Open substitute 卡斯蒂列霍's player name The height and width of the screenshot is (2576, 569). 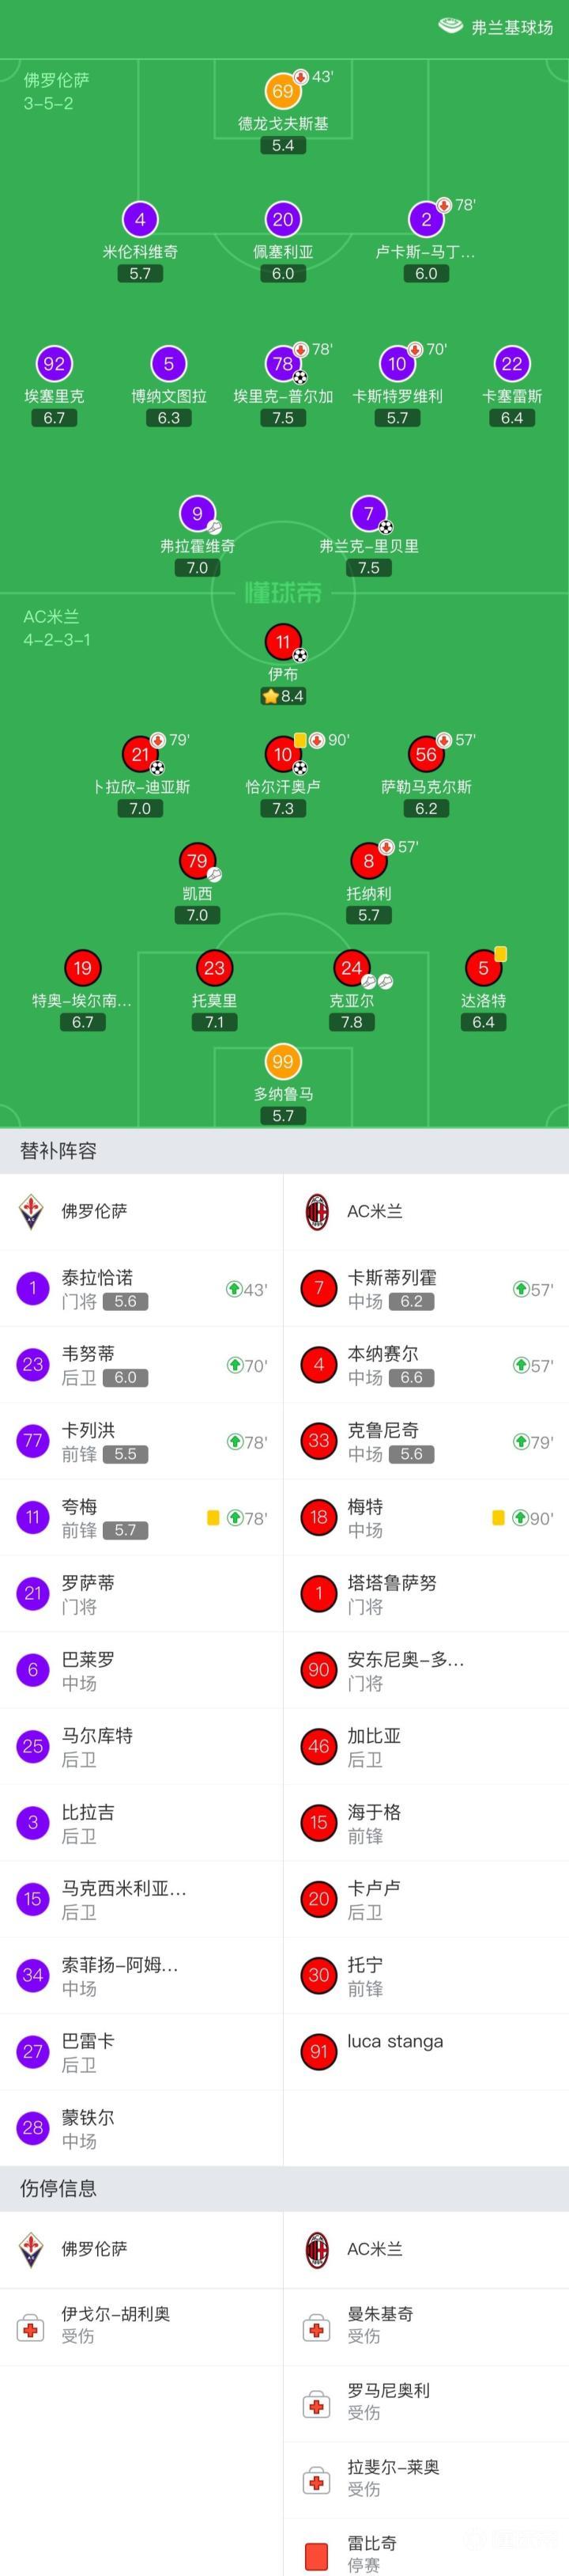(x=391, y=1277)
